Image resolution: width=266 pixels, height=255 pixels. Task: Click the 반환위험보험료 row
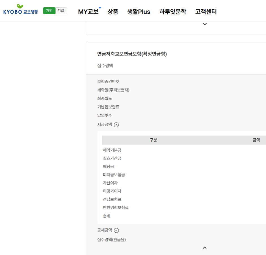point(116,207)
